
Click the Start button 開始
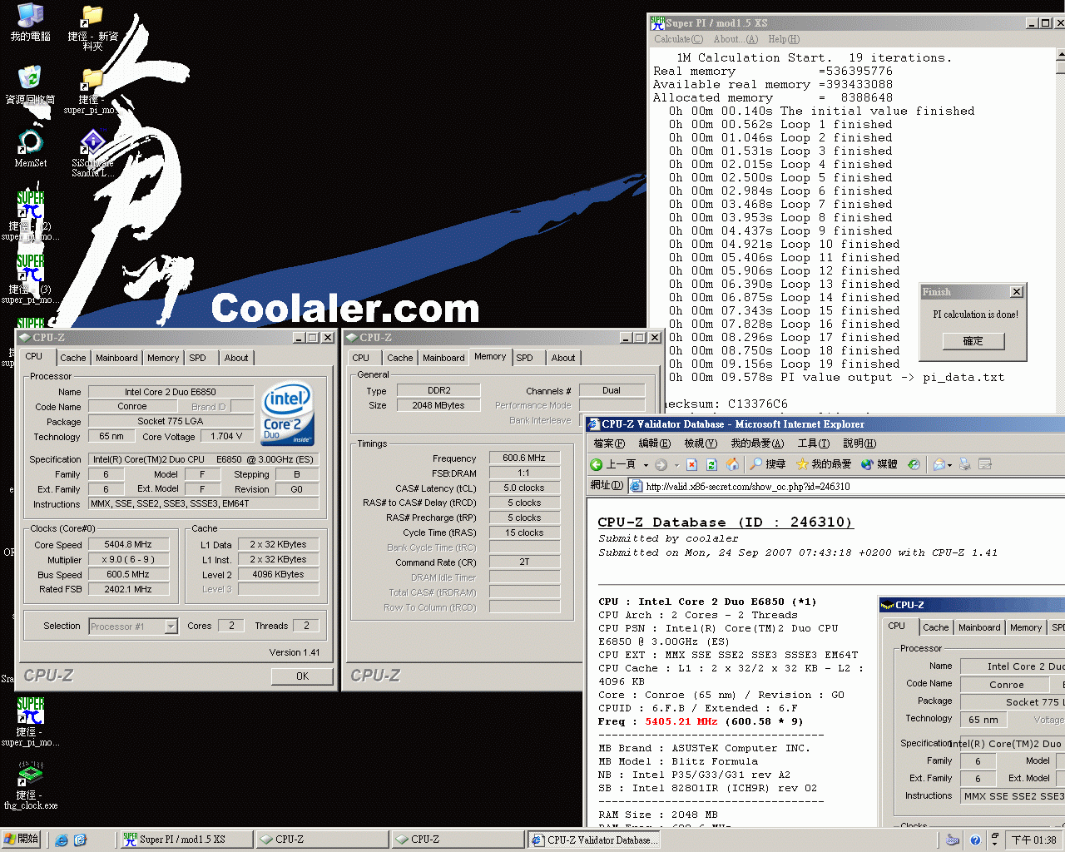(x=22, y=840)
